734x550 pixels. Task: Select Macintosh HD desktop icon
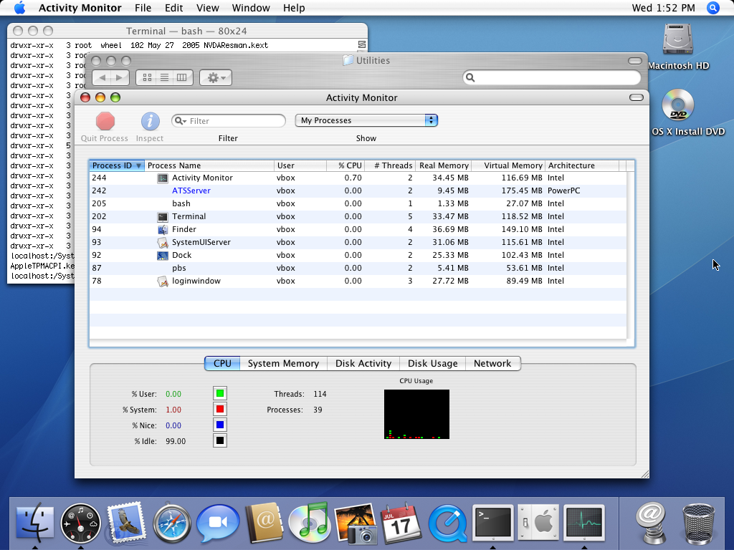coord(678,39)
